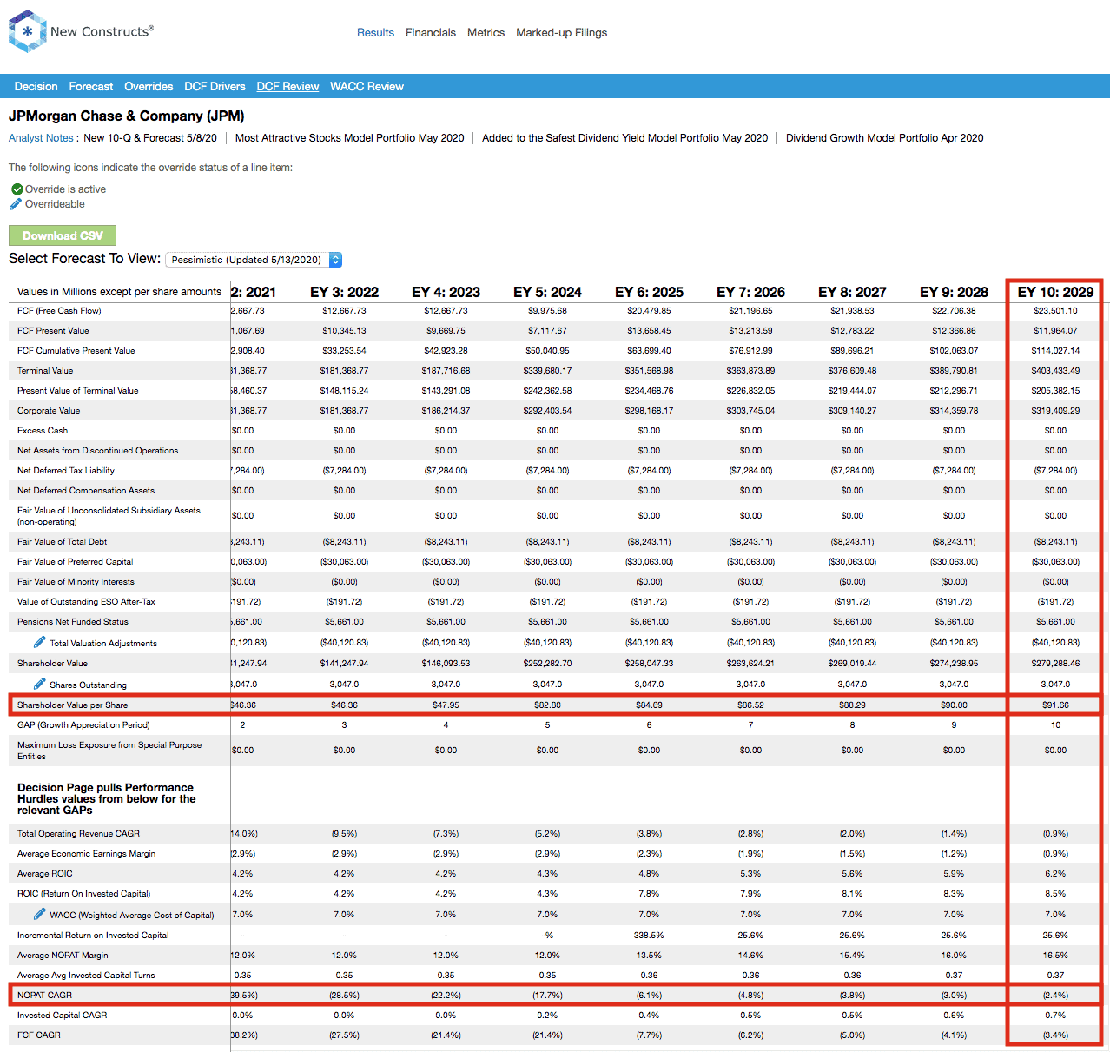Select the DCF Review sub-tab
This screenshot has height=1052, width=1110.
click(x=287, y=87)
